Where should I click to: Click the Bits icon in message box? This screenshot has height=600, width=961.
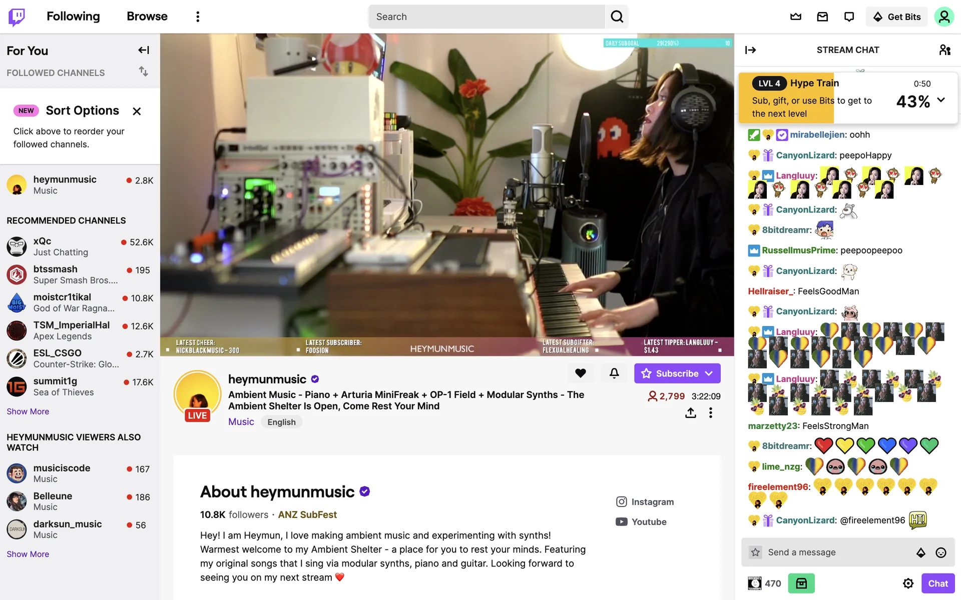point(921,552)
